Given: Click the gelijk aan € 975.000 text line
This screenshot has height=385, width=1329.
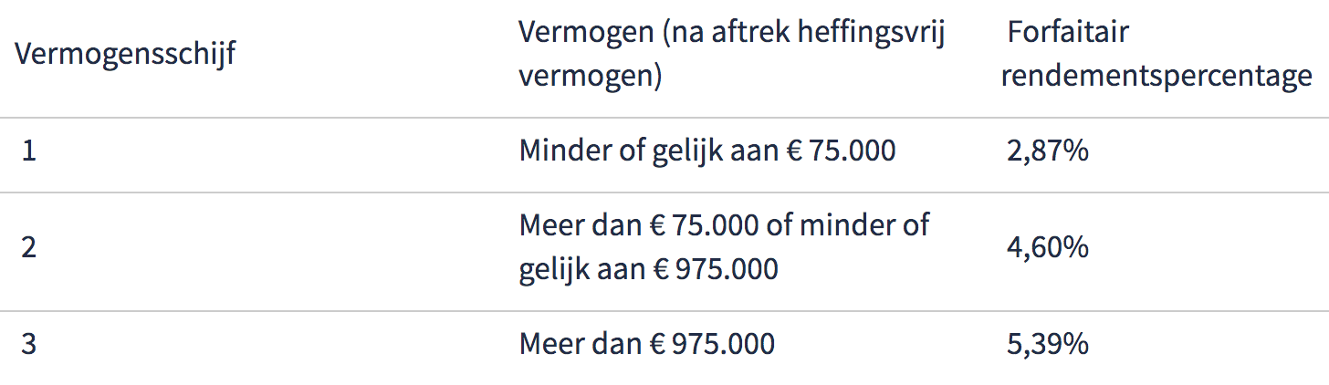Looking at the screenshot, I should tap(649, 270).
